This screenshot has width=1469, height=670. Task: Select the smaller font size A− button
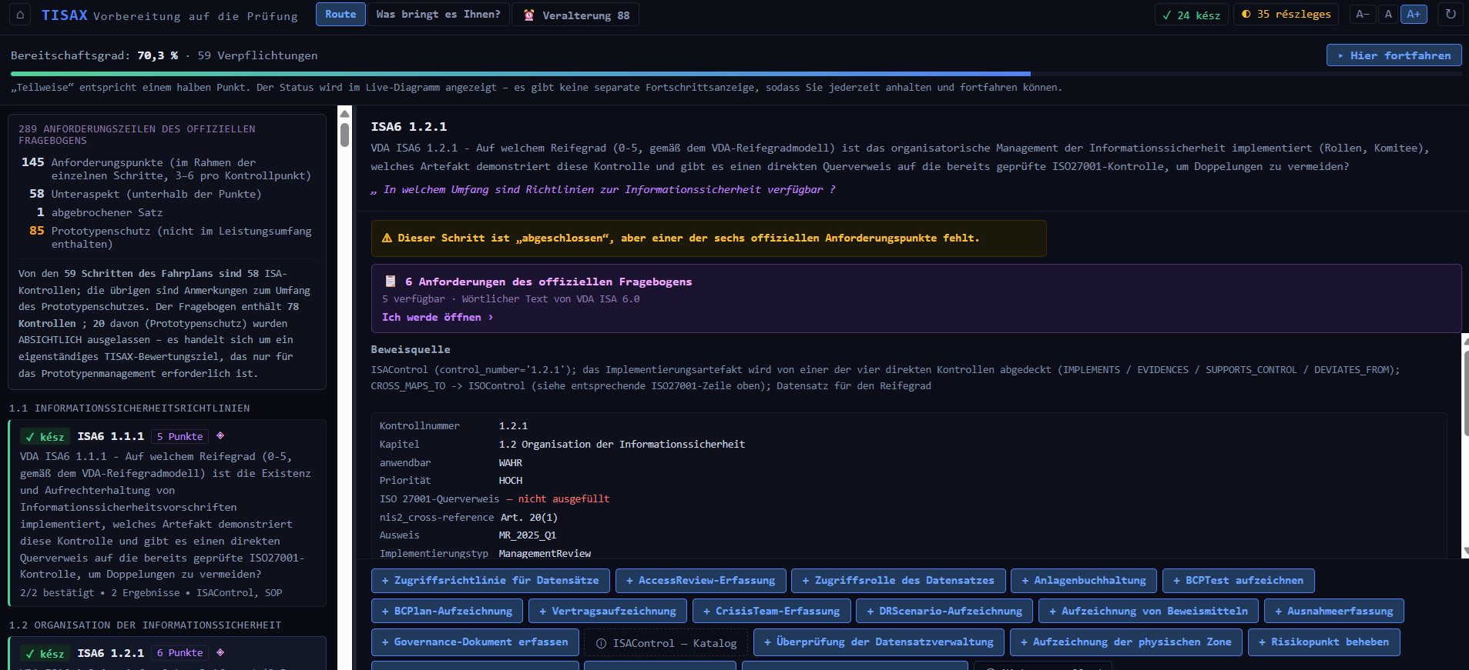[1363, 14]
